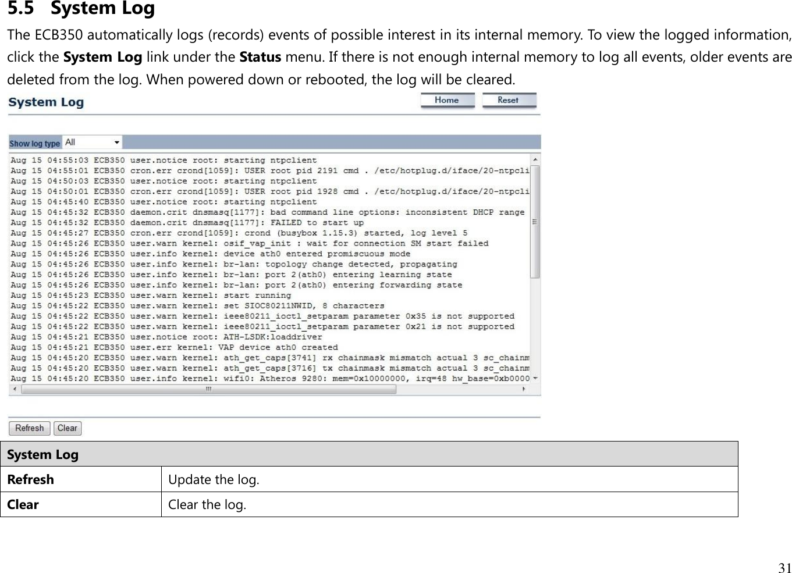This screenshot has height=573, width=792.
Task: Click the log's vertical scrollbar up arrow
Action: [x=535, y=159]
